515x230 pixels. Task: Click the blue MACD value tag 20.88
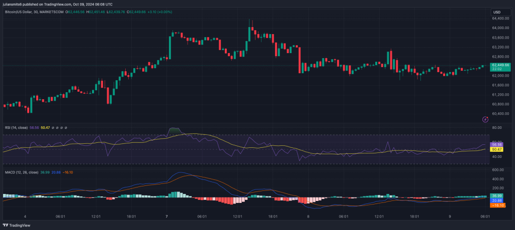497,200
